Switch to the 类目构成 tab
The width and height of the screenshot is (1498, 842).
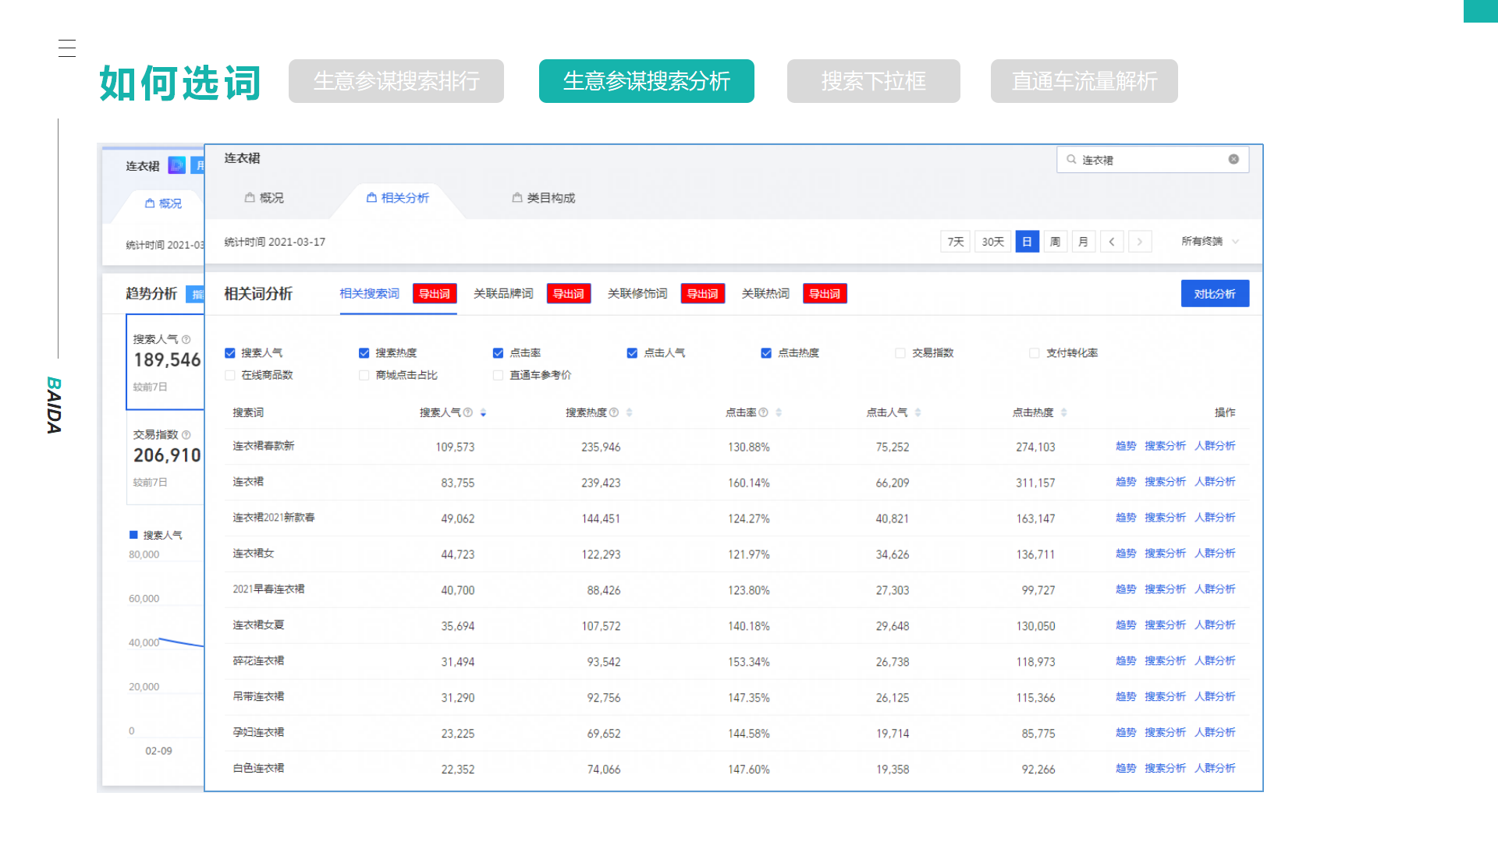[x=551, y=198]
